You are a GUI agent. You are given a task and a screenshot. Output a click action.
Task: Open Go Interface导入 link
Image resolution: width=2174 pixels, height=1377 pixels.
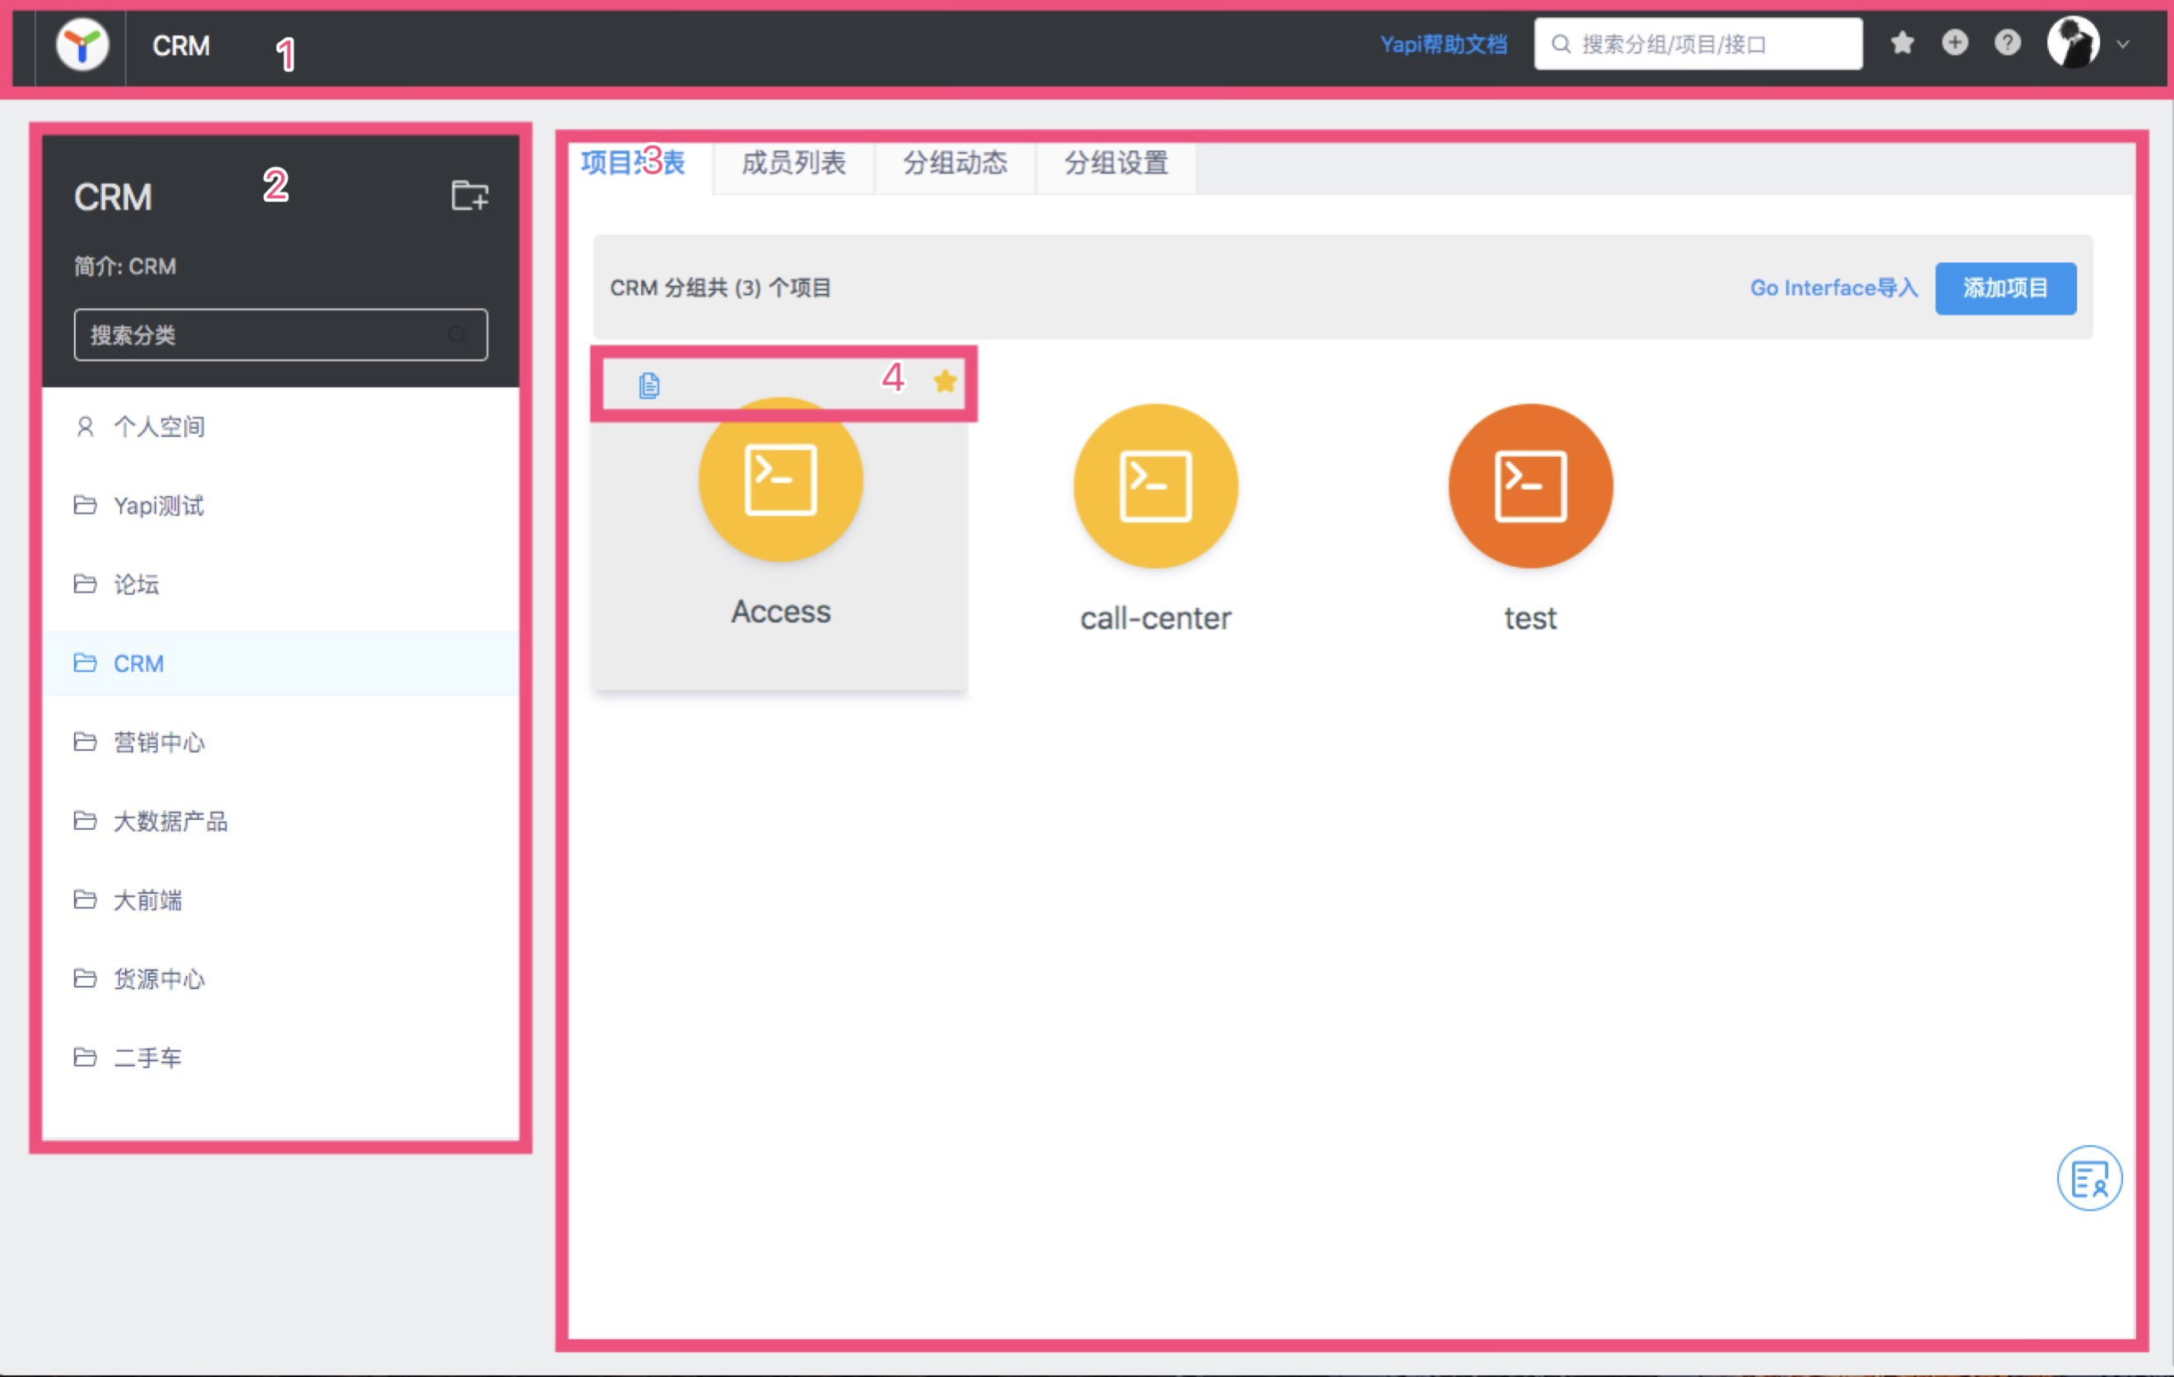click(1834, 288)
